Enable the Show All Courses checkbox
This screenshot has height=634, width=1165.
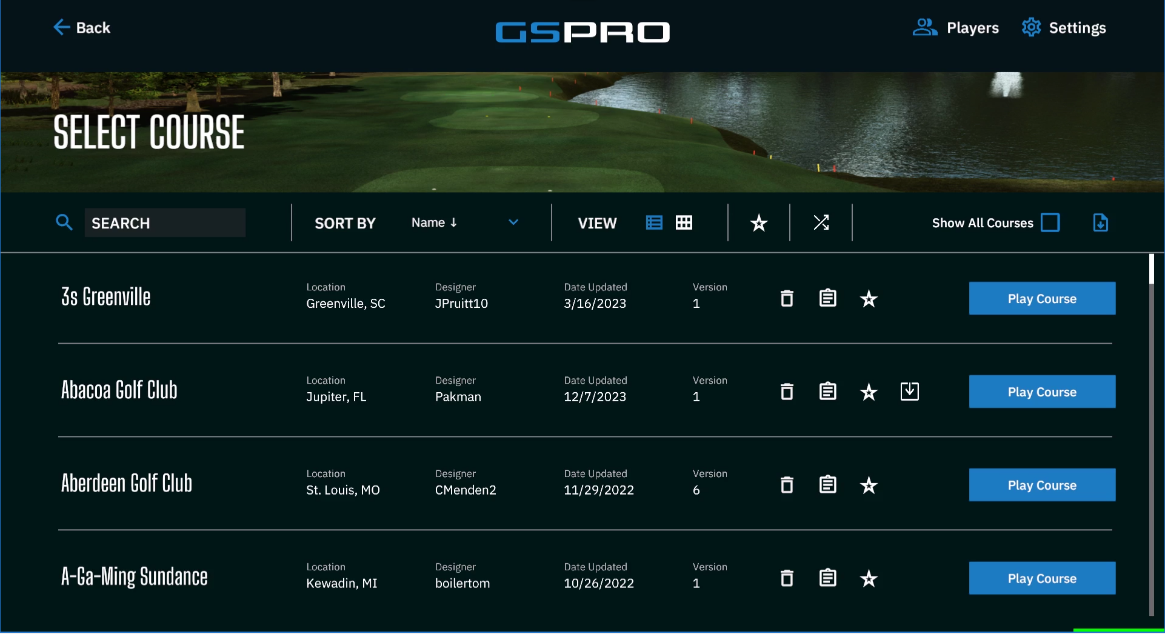[x=1050, y=222]
